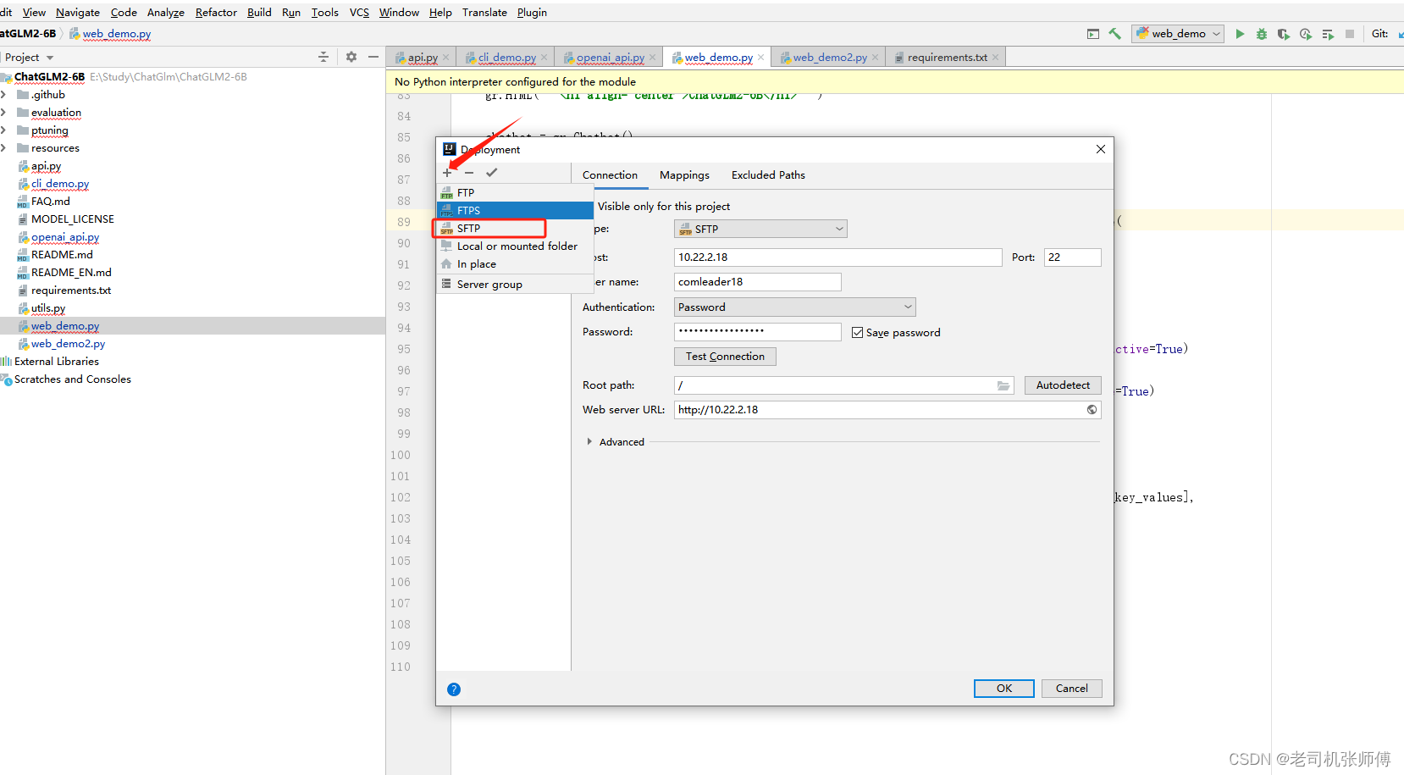Open the Authentication Password dropdown
The height and width of the screenshot is (775, 1404).
point(794,307)
